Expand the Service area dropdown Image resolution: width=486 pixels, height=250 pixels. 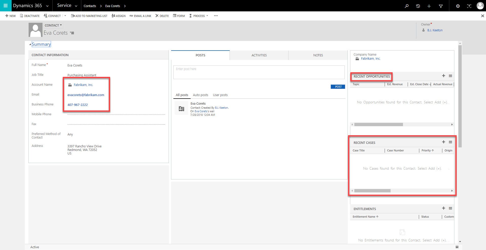click(76, 5)
